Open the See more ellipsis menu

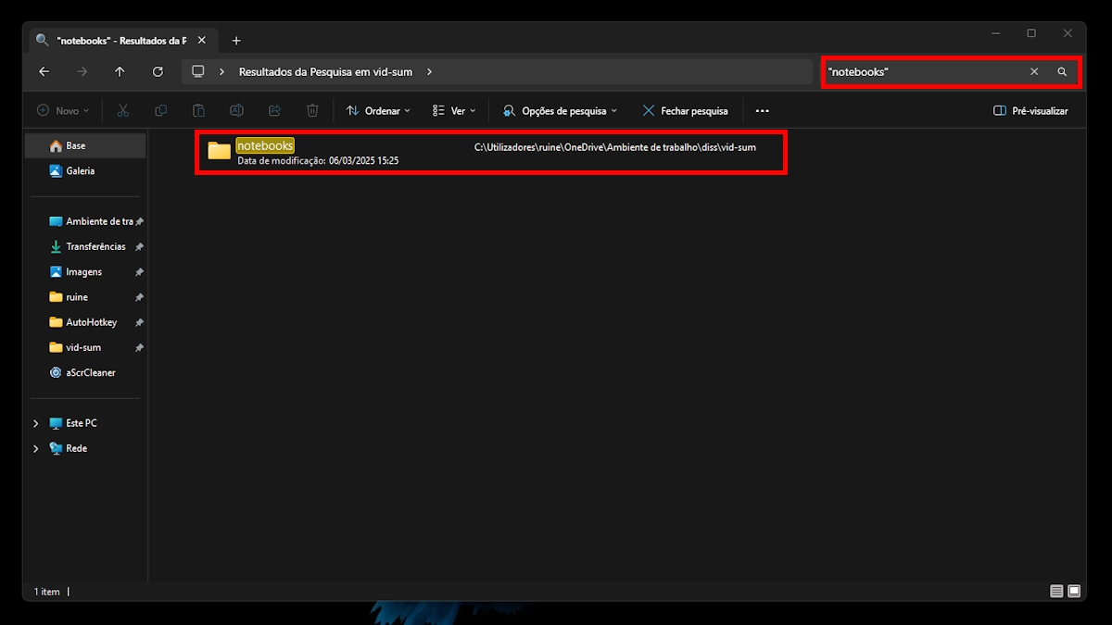(762, 111)
